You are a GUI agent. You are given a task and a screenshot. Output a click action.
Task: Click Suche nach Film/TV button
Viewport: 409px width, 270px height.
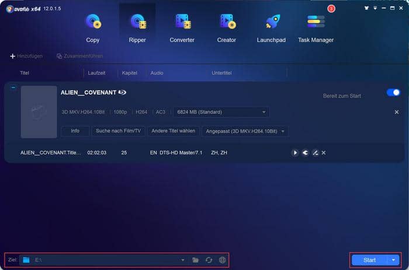click(x=118, y=131)
